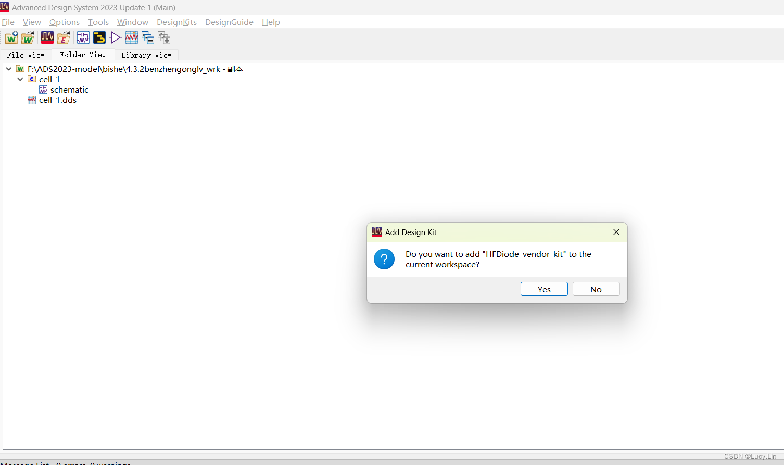The height and width of the screenshot is (465, 784).
Task: Select the cell_1.dds tree item
Action: 58,100
